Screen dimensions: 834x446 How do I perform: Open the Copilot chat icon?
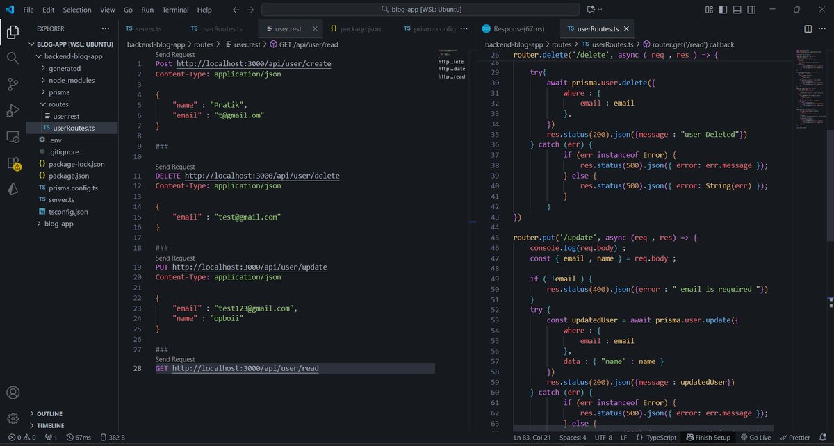591,10
